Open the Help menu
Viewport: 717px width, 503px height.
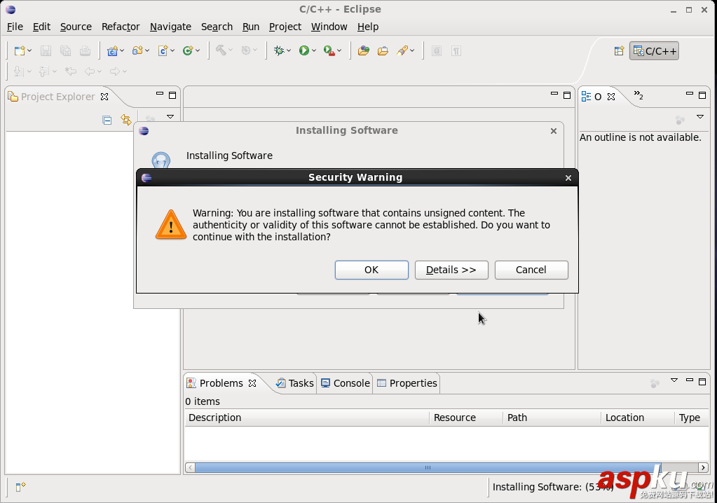coord(368,27)
